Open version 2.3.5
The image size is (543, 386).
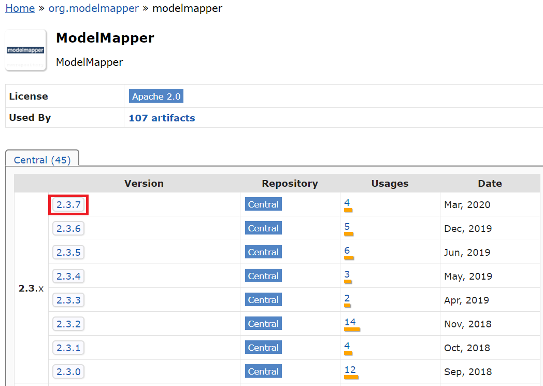point(68,253)
